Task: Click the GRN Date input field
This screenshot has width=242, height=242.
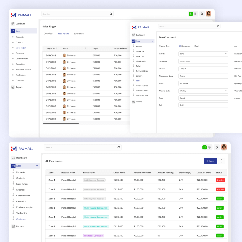Action: point(203,61)
